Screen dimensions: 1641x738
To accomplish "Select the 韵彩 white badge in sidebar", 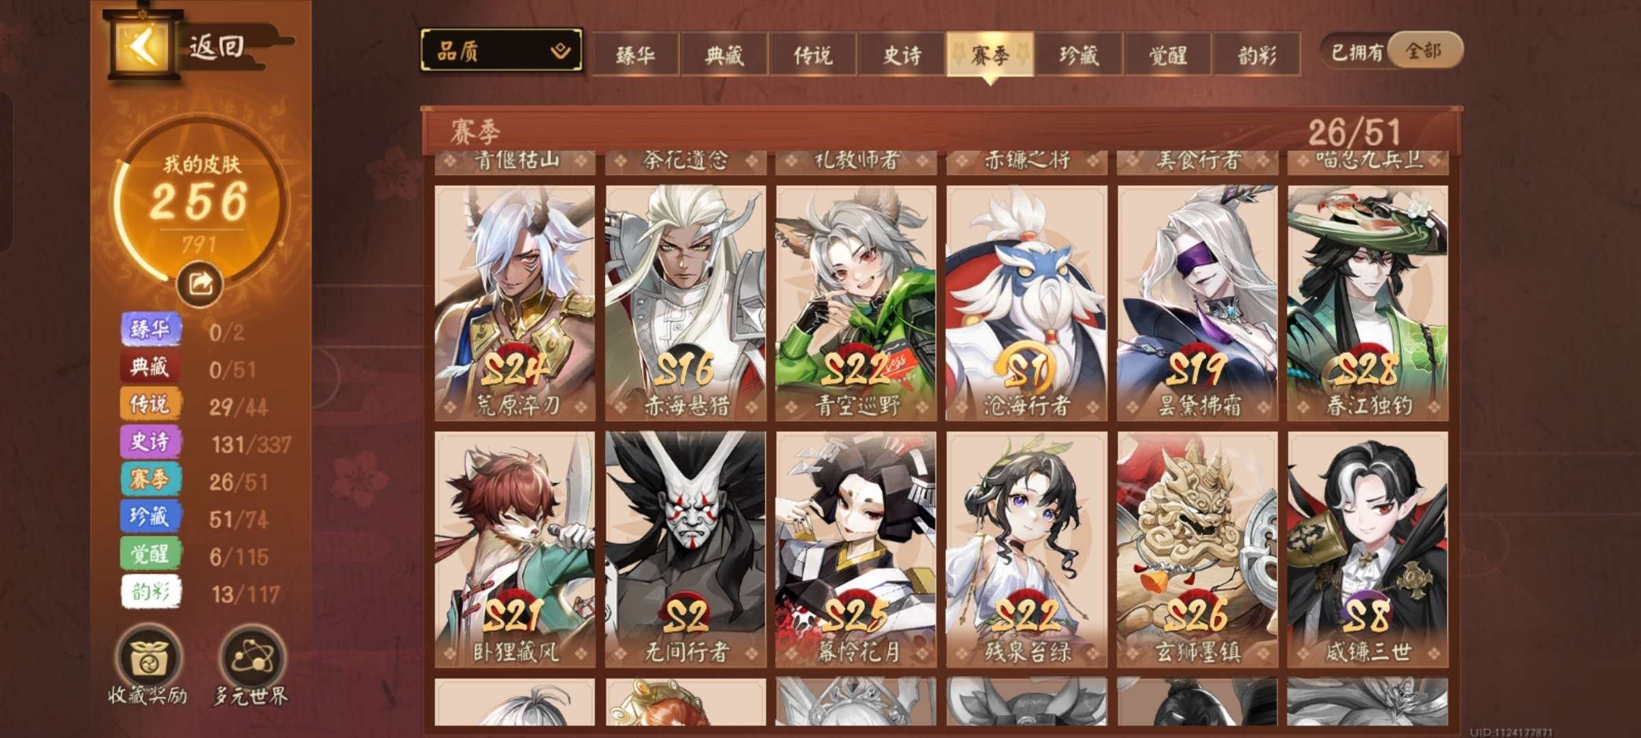I will pos(150,591).
